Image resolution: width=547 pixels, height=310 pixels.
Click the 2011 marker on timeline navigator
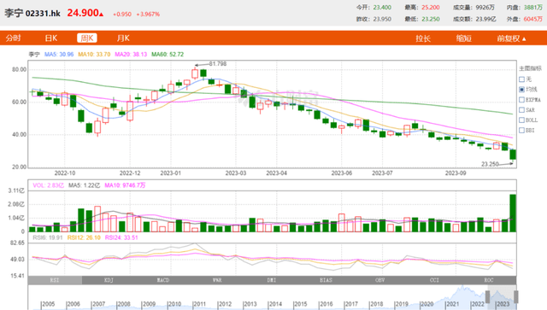pyautogui.click(x=199, y=304)
